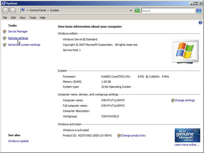Expand the address bar history dropdown

(131, 11)
